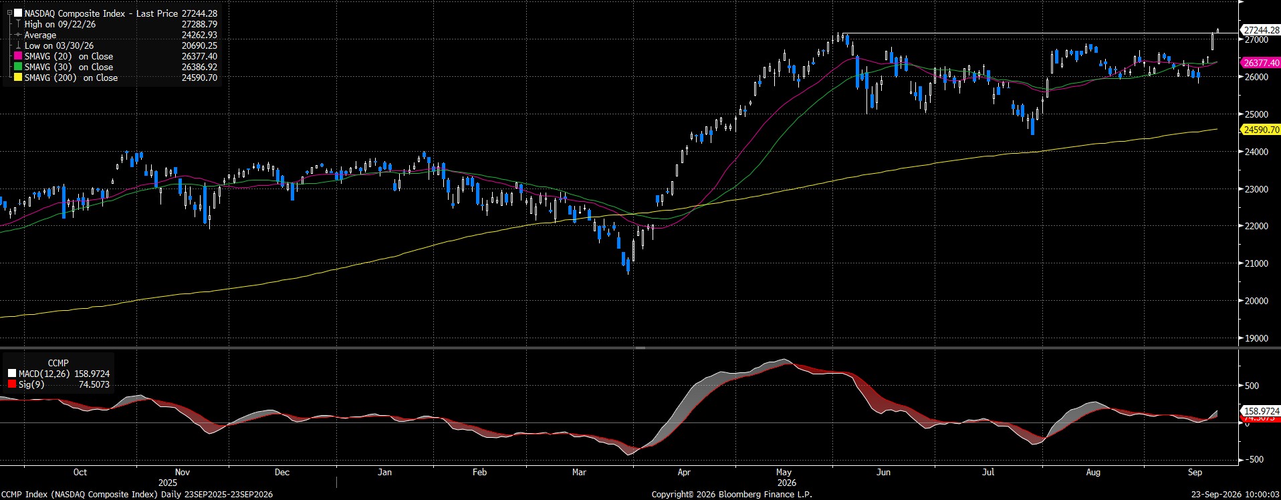
Task: Click the yellow 24590.70 axis price tag
Action: point(1260,130)
